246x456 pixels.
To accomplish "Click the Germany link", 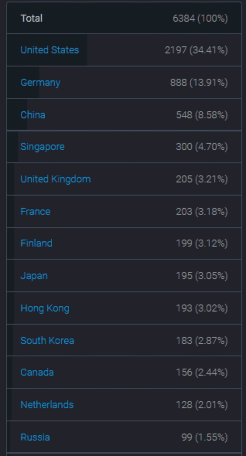I will (40, 83).
